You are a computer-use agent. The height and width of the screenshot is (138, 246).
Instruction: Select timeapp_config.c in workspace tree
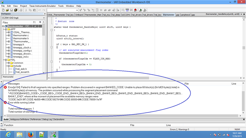(22, 51)
